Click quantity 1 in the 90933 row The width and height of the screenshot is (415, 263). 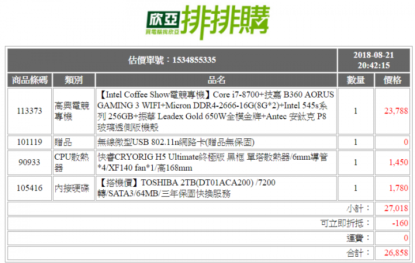[356, 162]
